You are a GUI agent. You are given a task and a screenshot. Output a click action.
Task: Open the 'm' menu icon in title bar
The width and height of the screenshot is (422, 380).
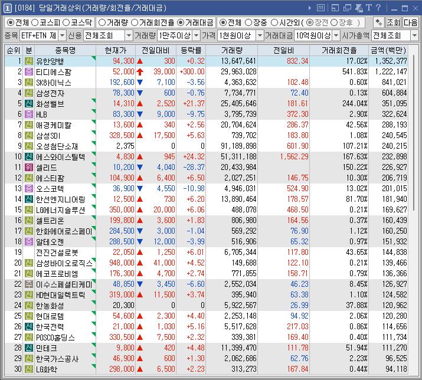320,8
